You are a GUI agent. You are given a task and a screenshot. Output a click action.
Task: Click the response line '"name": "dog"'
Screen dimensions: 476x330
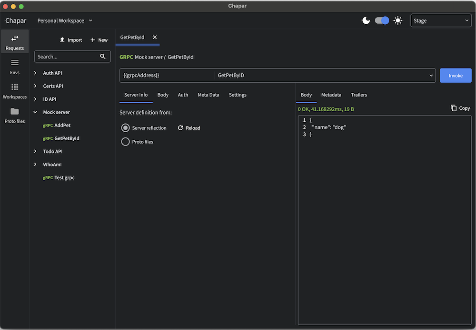click(x=329, y=127)
